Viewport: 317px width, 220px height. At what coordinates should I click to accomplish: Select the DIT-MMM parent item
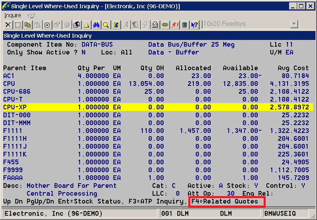pos(17,123)
